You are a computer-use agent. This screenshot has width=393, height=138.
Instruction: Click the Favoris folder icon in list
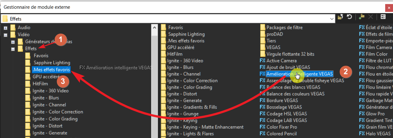(163, 27)
